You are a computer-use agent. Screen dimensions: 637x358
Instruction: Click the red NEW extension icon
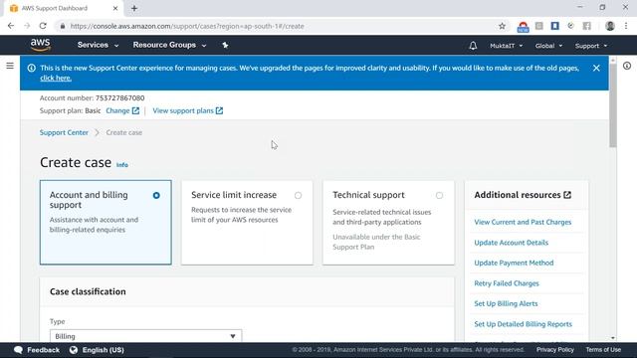[523, 27]
